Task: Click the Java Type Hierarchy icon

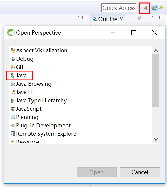Action: [13, 100]
